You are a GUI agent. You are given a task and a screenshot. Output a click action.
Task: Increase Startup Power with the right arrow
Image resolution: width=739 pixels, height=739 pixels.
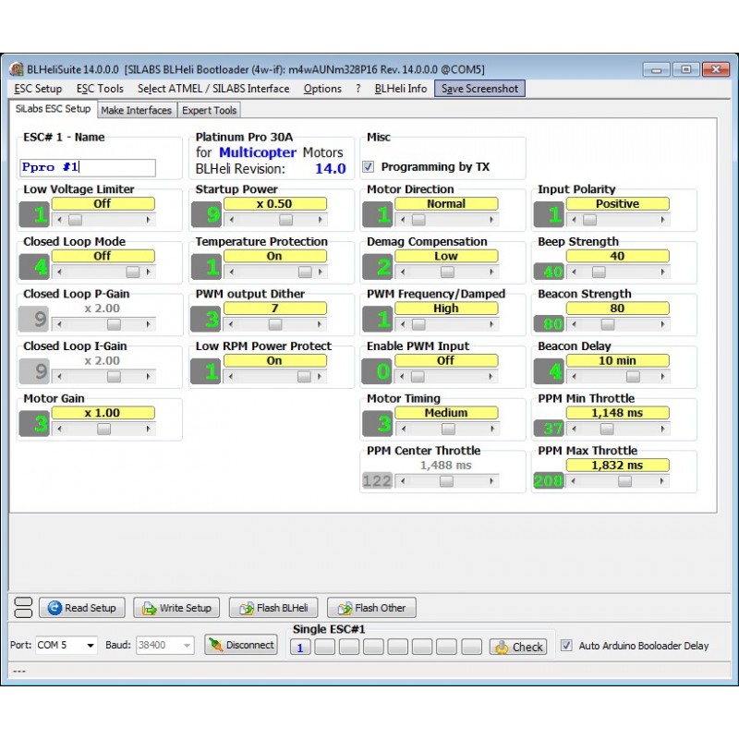[321, 220]
